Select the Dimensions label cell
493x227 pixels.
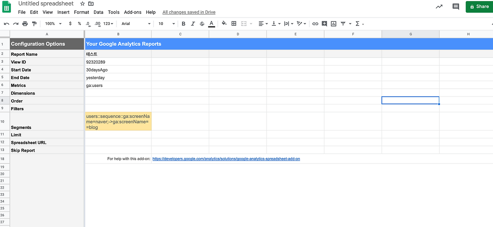[47, 93]
